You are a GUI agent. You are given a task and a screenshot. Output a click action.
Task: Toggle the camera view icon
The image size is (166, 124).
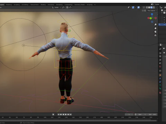pos(155,32)
